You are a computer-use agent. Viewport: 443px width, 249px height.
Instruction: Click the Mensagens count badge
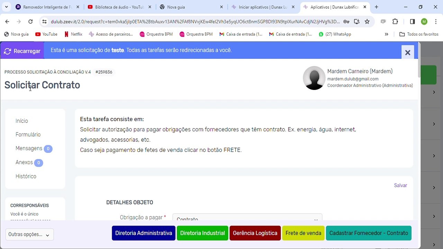coord(48,149)
